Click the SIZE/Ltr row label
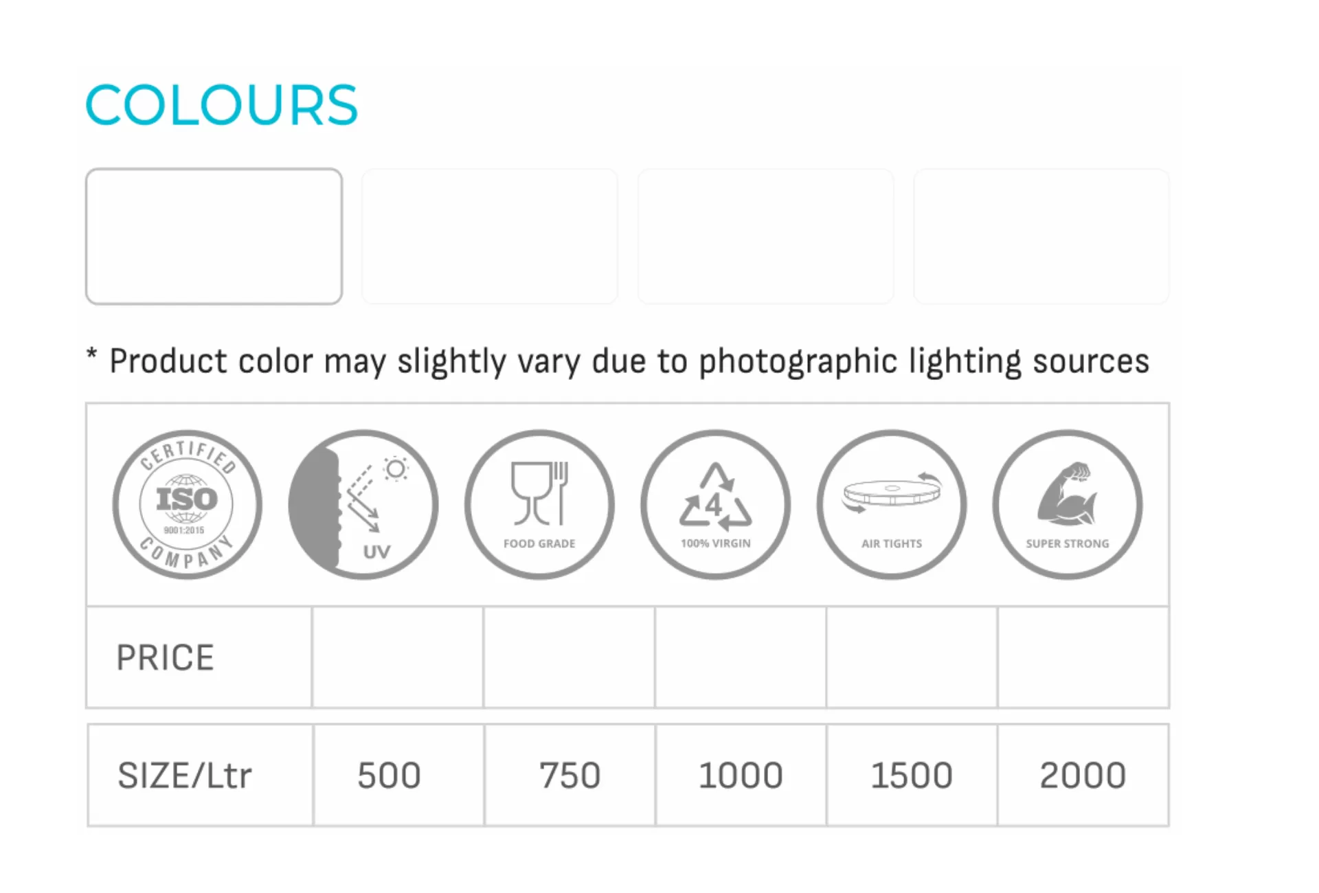 point(185,775)
